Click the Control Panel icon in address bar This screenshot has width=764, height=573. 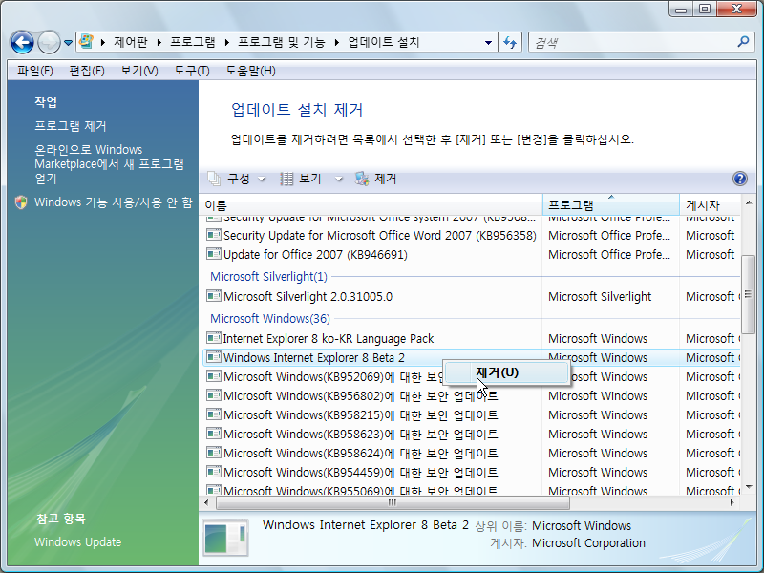(86, 41)
